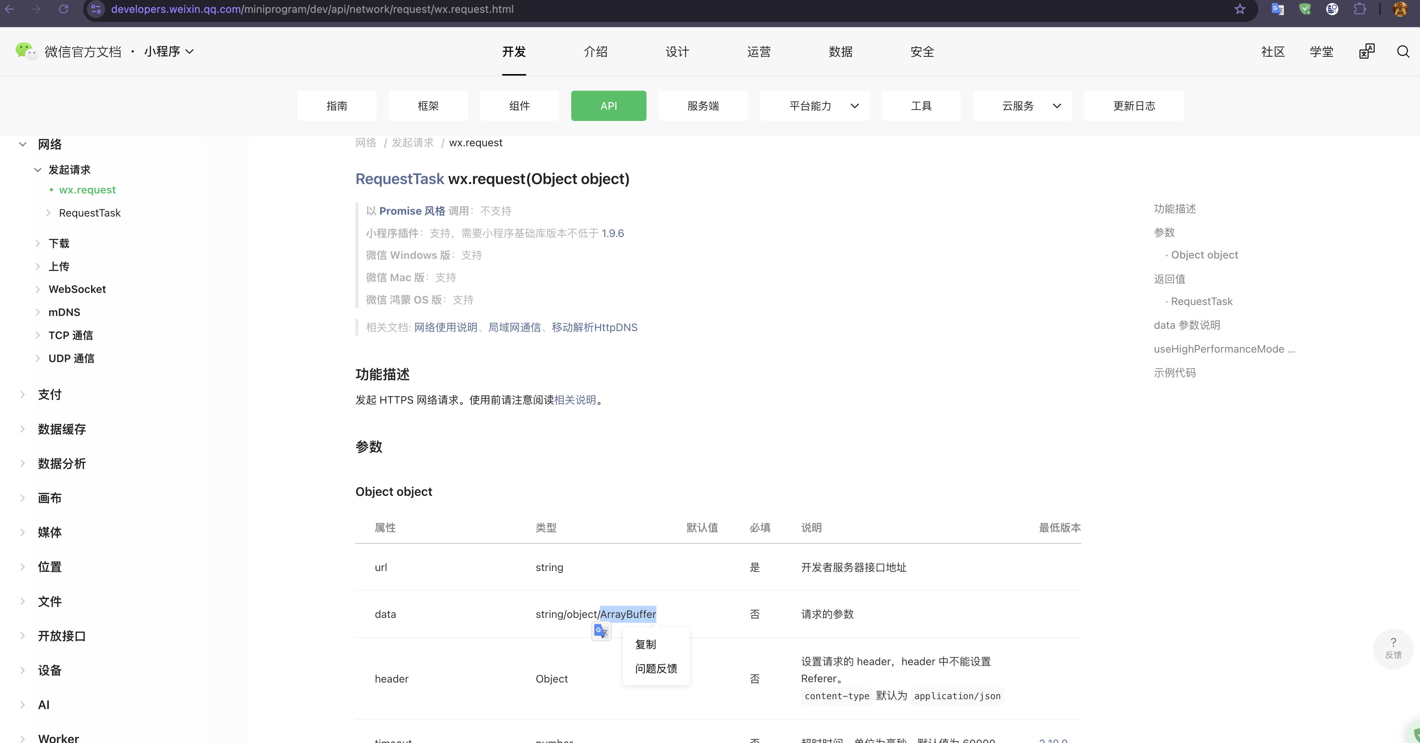This screenshot has height=743, width=1420.
Task: Jump to data 参数说明 in outline
Action: [x=1187, y=325]
